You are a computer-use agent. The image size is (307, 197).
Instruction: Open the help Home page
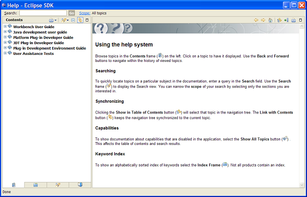[270, 20]
